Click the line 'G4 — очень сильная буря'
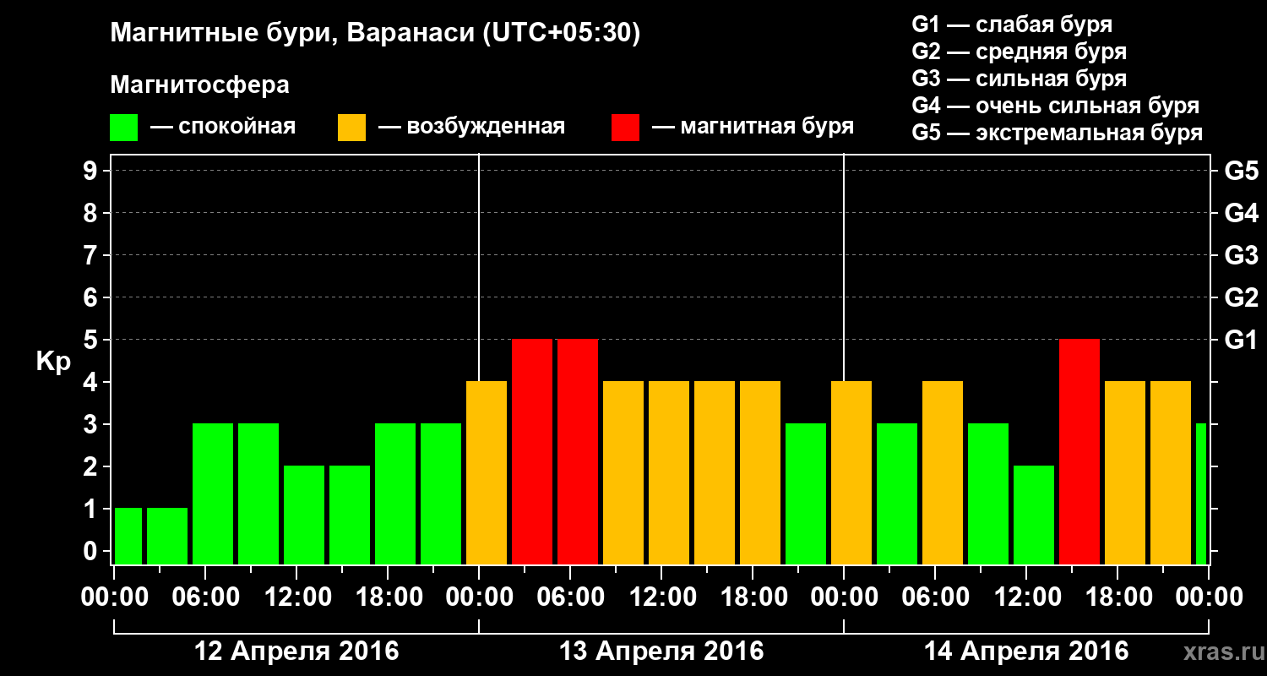The width and height of the screenshot is (1267, 676). tap(1056, 106)
